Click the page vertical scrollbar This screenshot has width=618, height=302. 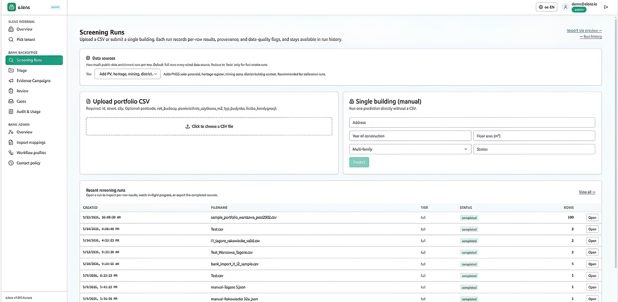tap(616, 143)
